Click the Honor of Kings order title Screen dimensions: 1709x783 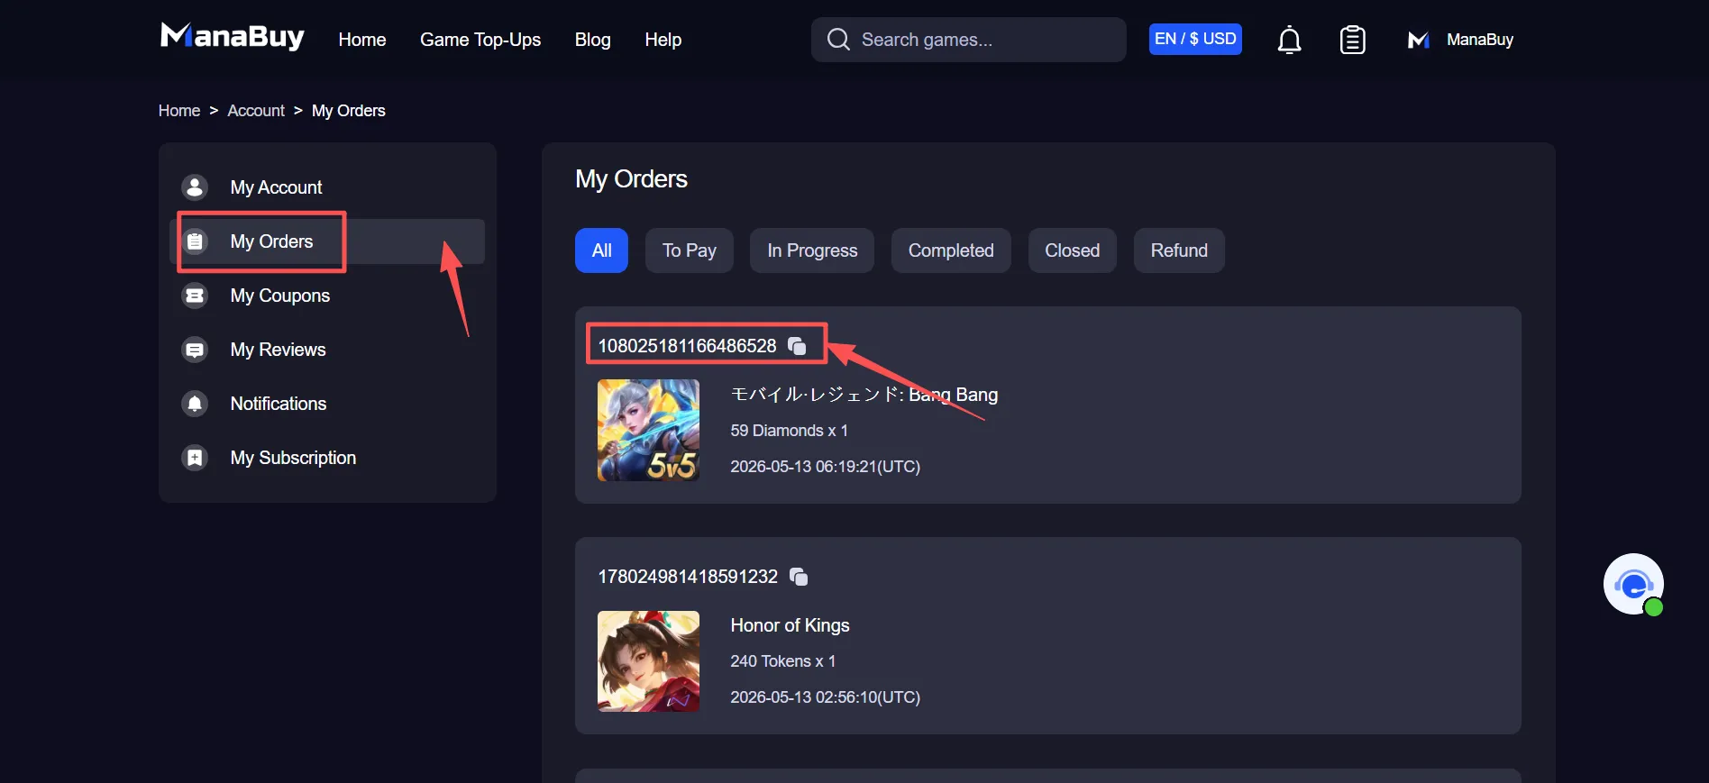[x=791, y=625]
